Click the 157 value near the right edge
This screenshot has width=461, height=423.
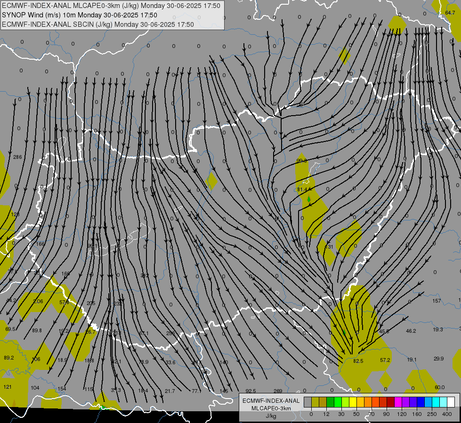pyautogui.click(x=437, y=301)
